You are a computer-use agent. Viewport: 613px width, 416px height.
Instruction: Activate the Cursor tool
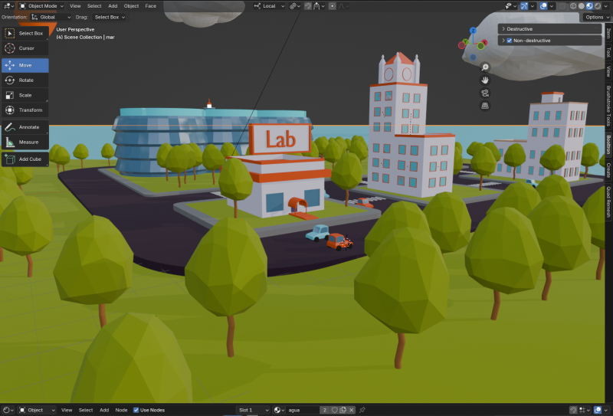point(25,48)
